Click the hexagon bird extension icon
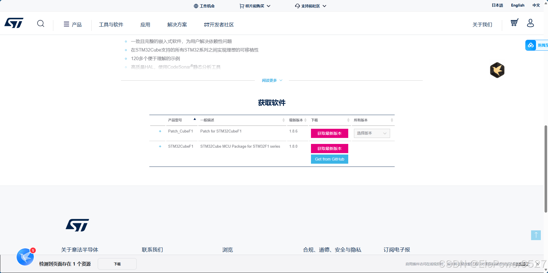 point(497,70)
